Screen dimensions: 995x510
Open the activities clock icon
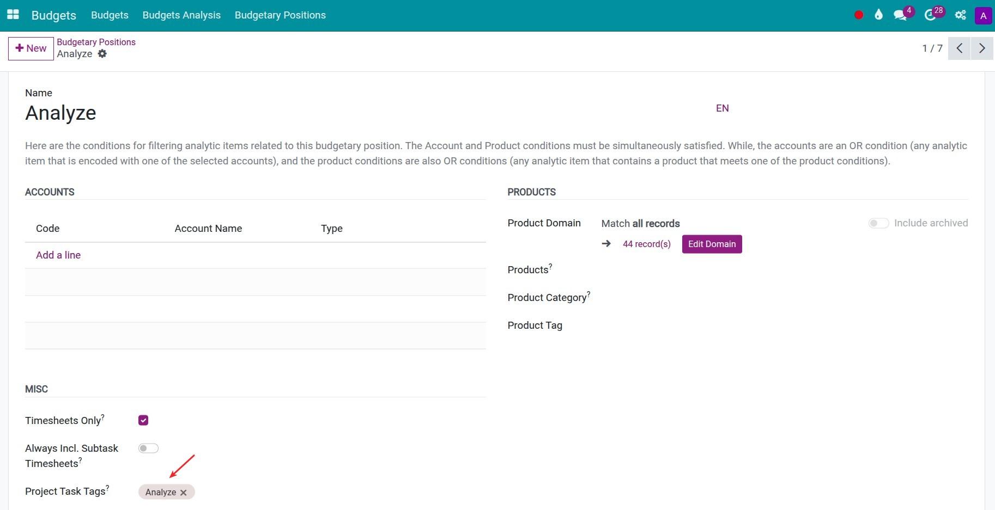click(x=931, y=15)
